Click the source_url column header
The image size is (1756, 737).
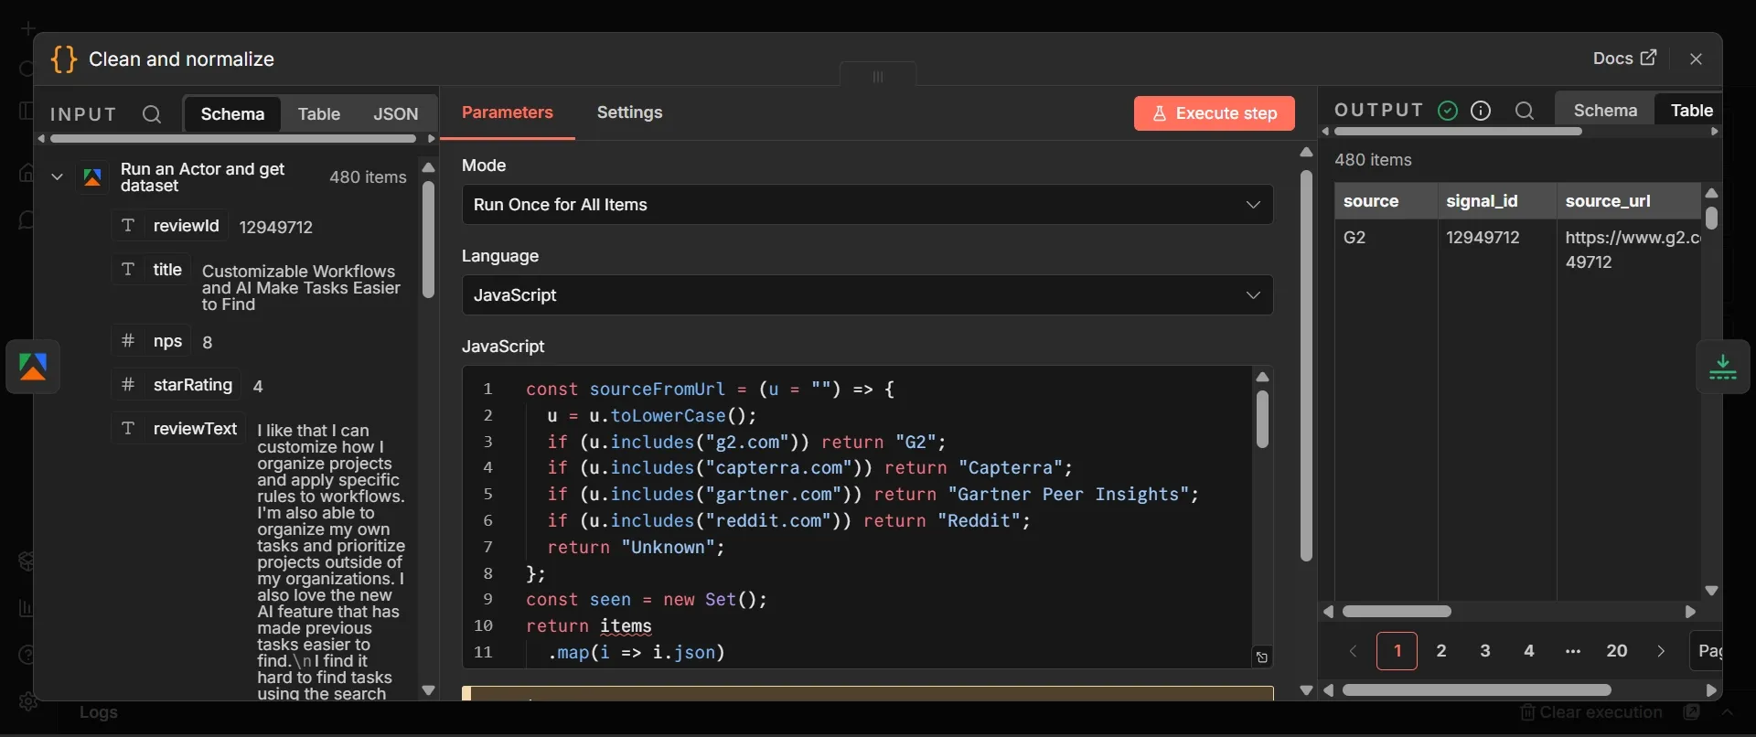click(x=1628, y=201)
